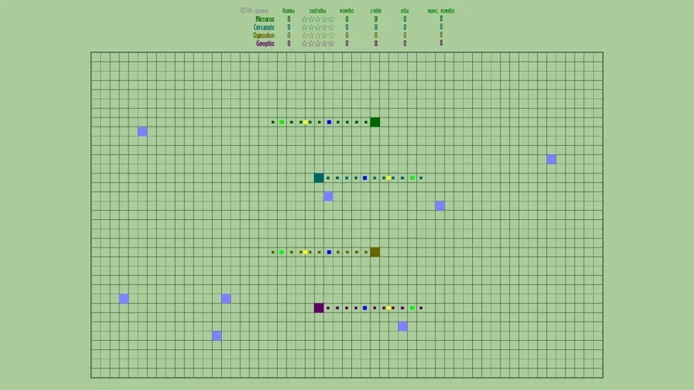Click the olive Ogmodon snake head
The height and width of the screenshot is (390, 694).
[x=375, y=252]
